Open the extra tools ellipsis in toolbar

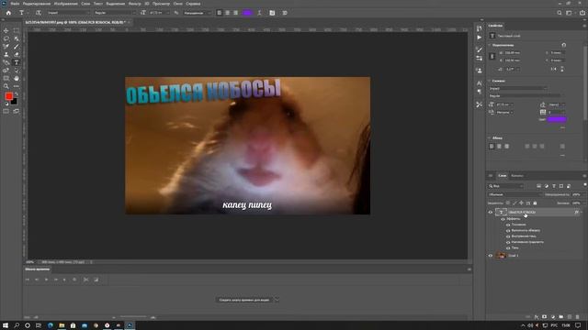pyautogui.click(x=17, y=86)
